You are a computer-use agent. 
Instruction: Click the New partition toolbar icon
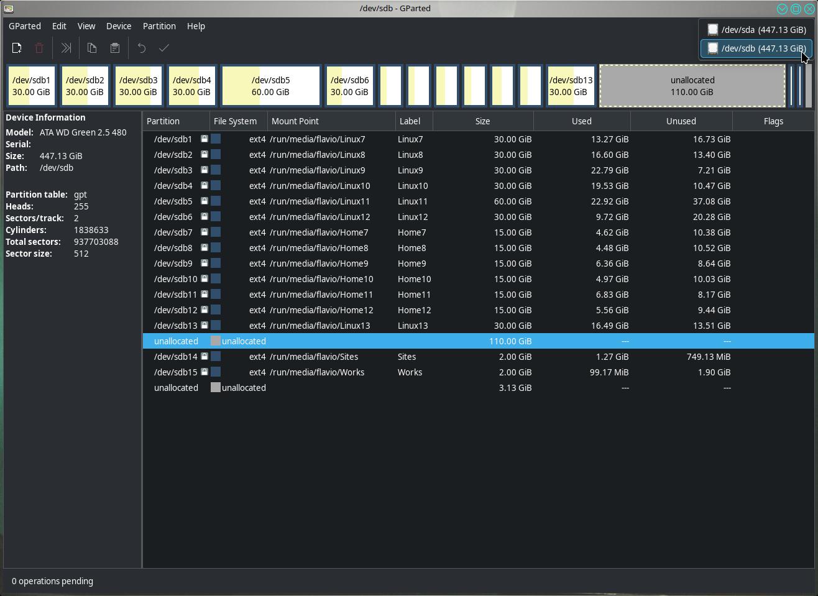click(17, 48)
